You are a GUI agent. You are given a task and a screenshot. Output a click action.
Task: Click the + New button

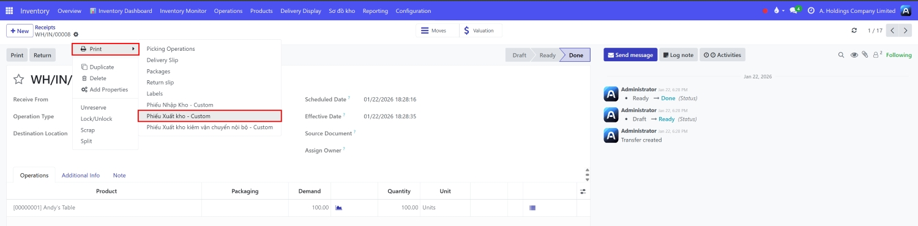20,31
